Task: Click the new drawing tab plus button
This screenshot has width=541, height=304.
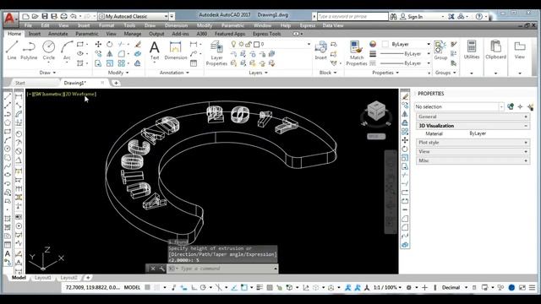Action: (116, 83)
